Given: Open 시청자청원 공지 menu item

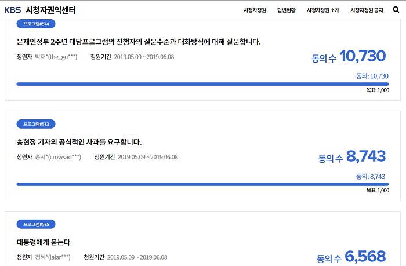Looking at the screenshot, I should [x=367, y=10].
